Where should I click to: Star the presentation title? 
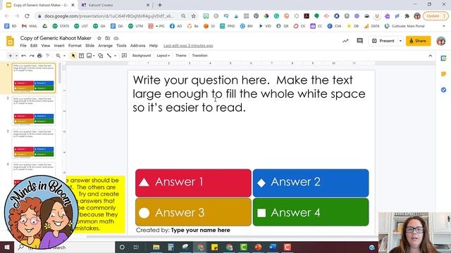click(99, 38)
